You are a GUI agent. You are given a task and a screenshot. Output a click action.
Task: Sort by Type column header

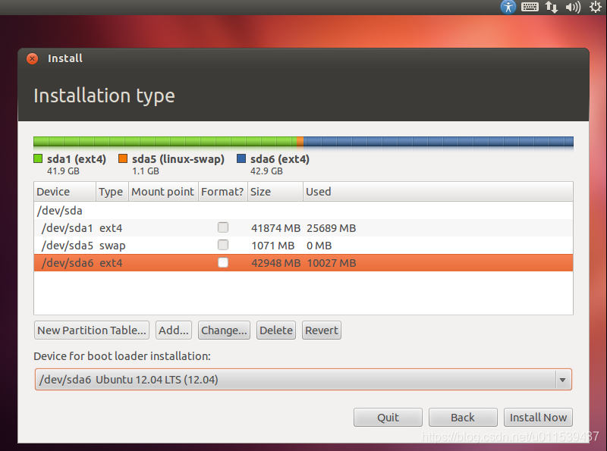(112, 192)
